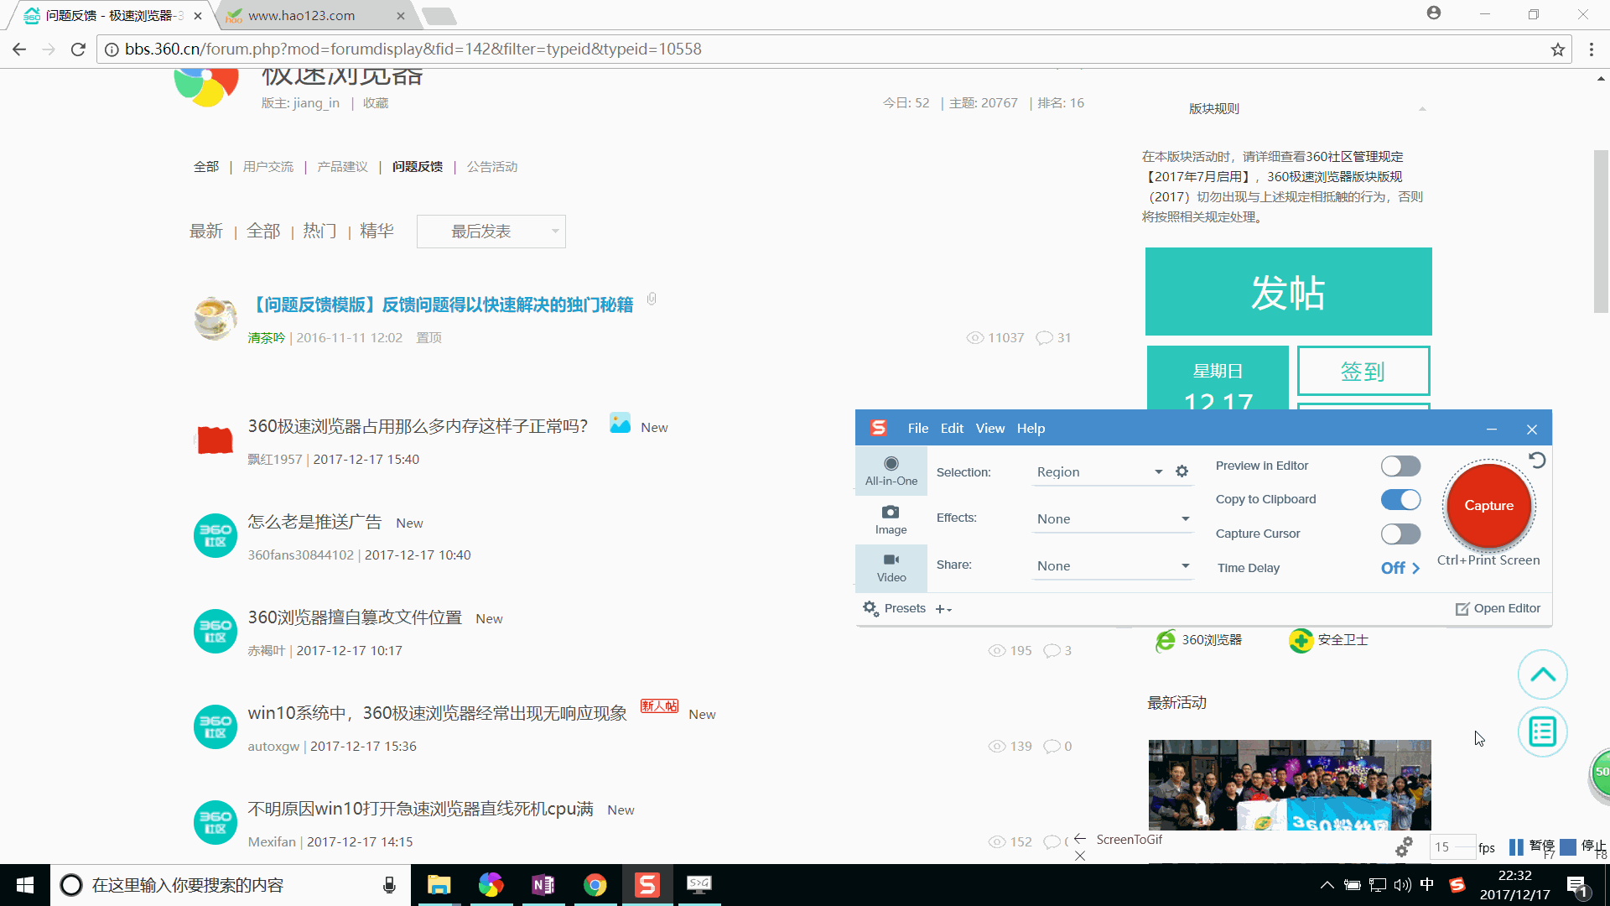Click the All-In-One capture mode icon
Screen dimensions: 1610x906
(891, 470)
